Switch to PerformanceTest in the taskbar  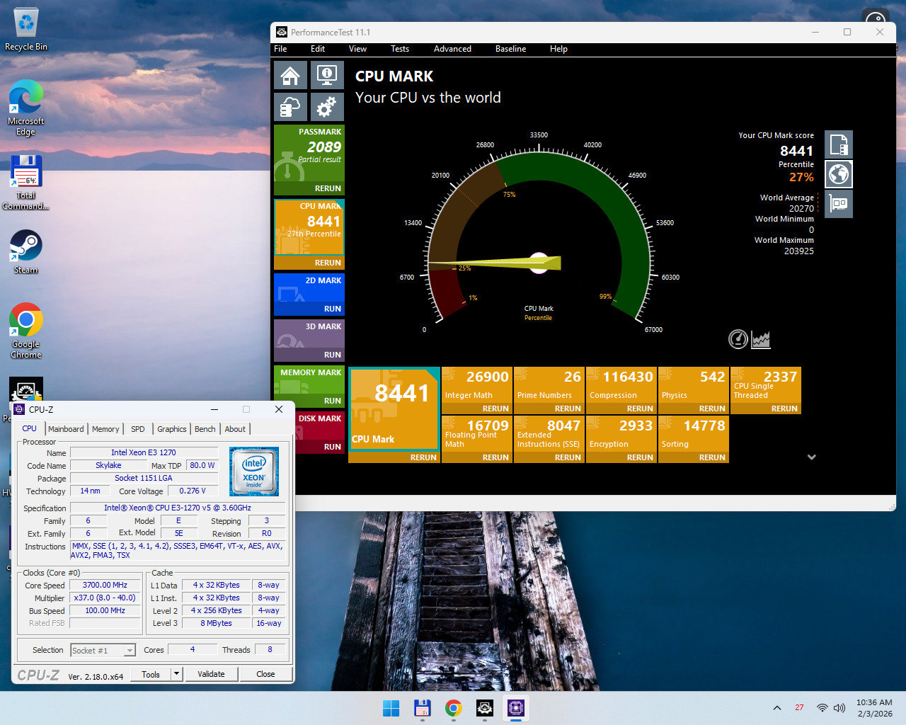485,708
